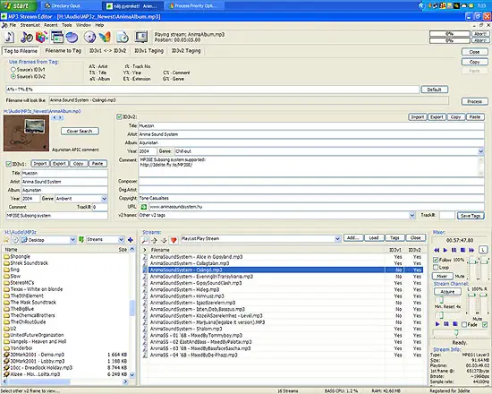Click the monitor screen toolbar icon
Screen dimensions: 492x394
click(141, 38)
